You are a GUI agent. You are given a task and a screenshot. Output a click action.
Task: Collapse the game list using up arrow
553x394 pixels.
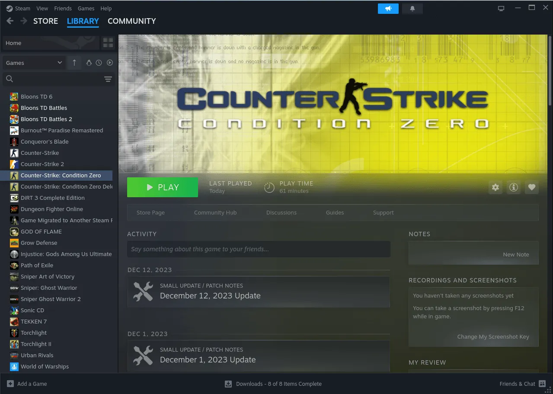[74, 63]
